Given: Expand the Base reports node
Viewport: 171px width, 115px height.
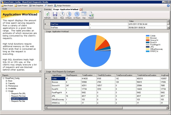Looking at the screenshot, I should click(6, 81).
